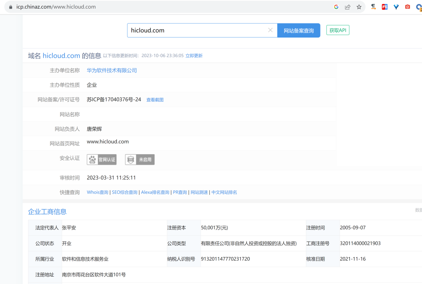The width and height of the screenshot is (422, 284).
Task: Open the red camera extension icon
Action: click(x=408, y=7)
